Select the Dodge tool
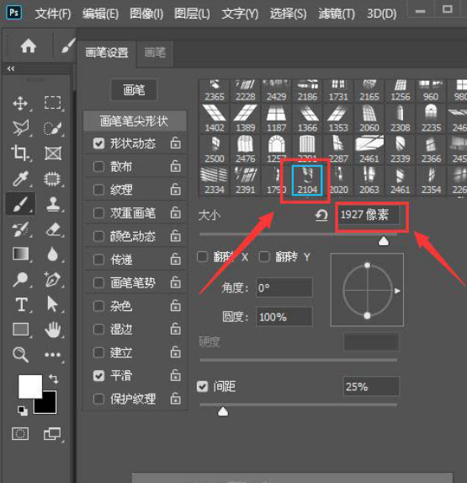Image resolution: width=467 pixels, height=483 pixels. point(20,280)
